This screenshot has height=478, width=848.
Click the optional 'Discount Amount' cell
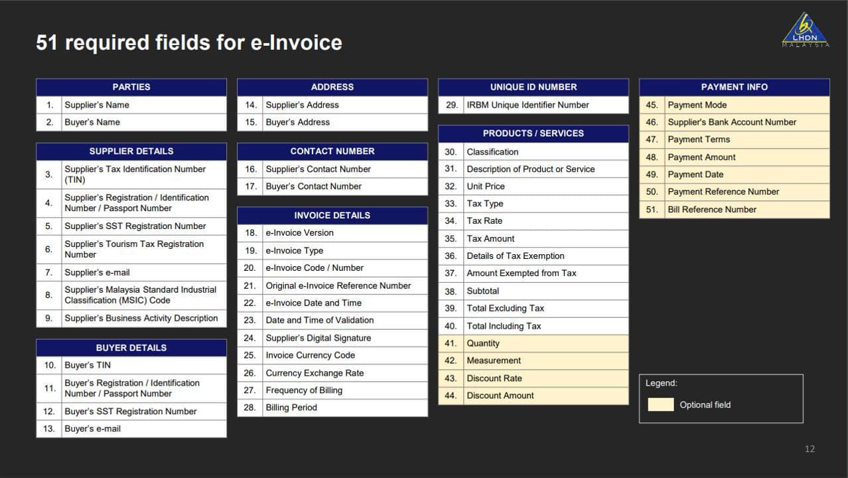coord(546,396)
